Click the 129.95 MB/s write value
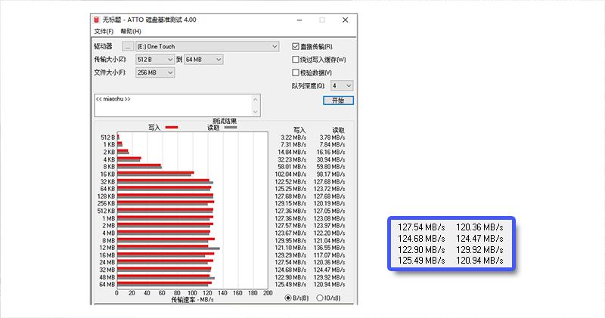 (x=290, y=240)
